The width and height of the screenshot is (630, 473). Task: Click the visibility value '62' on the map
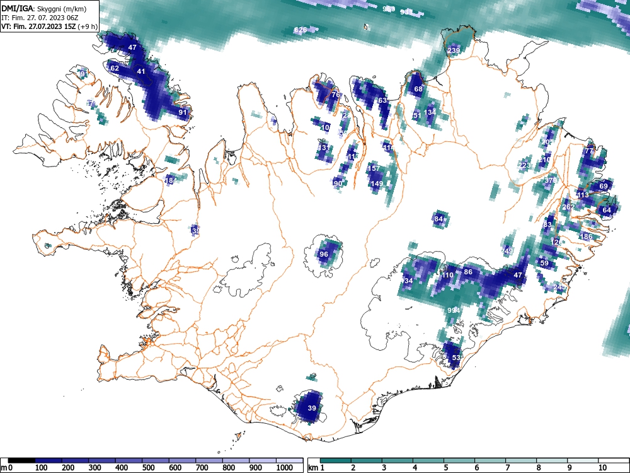tap(115, 68)
